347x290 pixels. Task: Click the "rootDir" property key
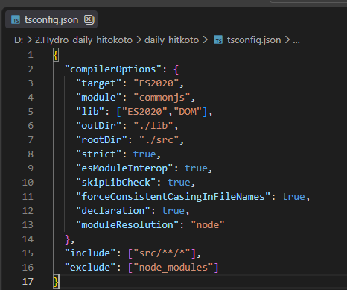(101, 140)
